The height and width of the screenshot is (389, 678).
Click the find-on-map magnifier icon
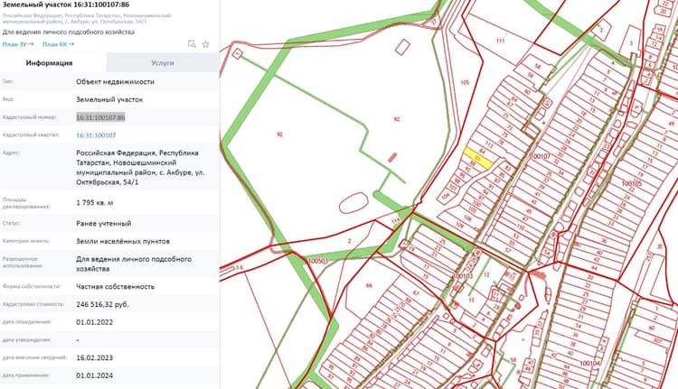tap(192, 44)
